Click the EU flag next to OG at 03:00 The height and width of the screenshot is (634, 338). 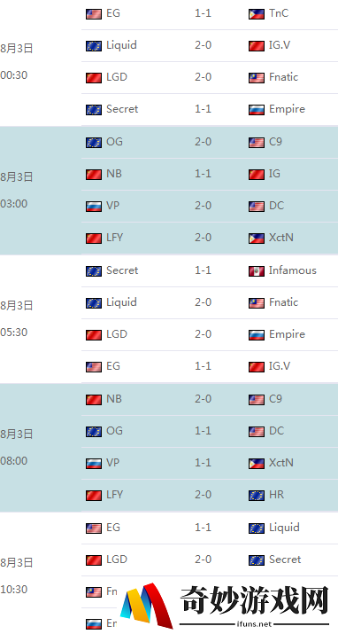point(94,143)
